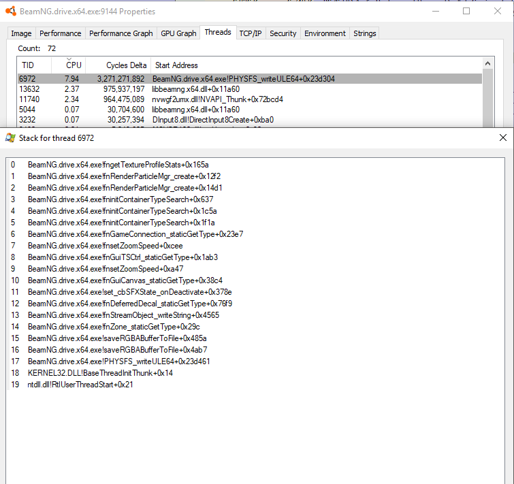514x484 pixels.
Task: Select stack frame 1 fnRenderParticleMgr_create+0x12f2
Action: coord(255,176)
